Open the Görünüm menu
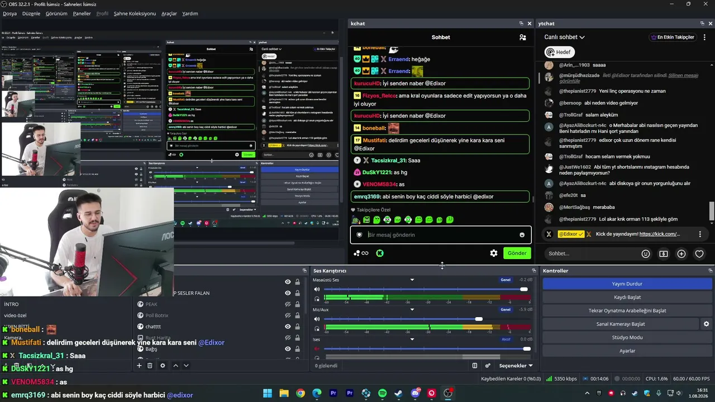 (56, 13)
